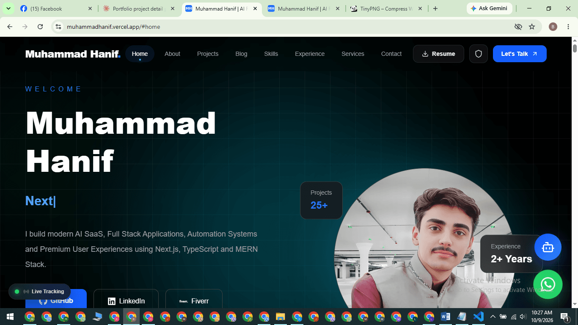Click the 'I build modern AI SaaS' paragraph

pyautogui.click(x=142, y=249)
